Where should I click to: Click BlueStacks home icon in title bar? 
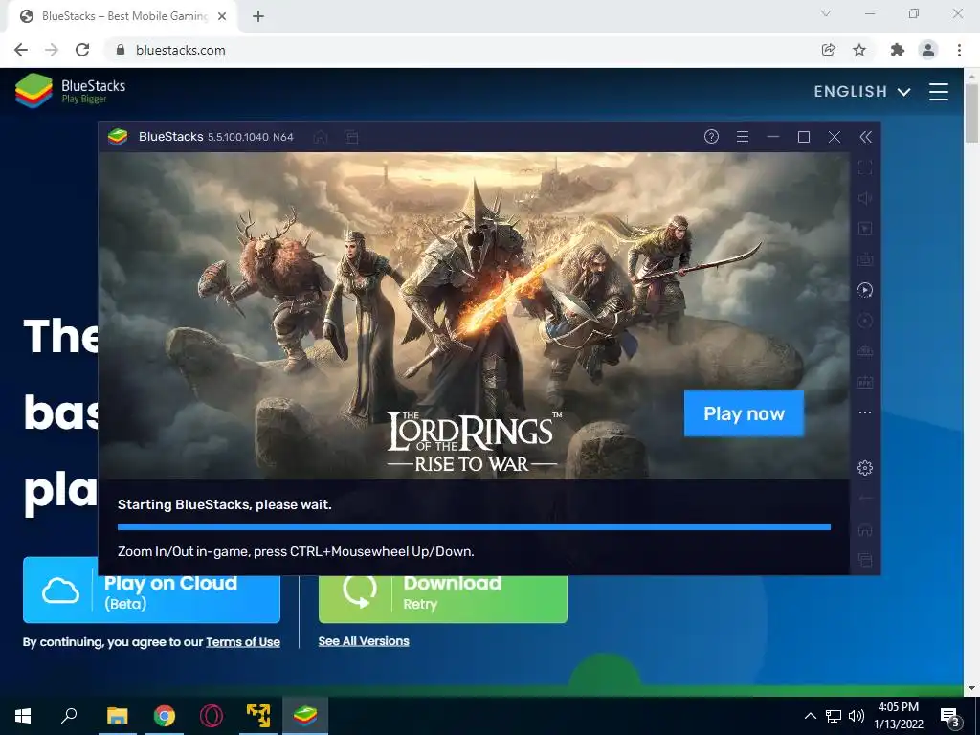point(321,137)
